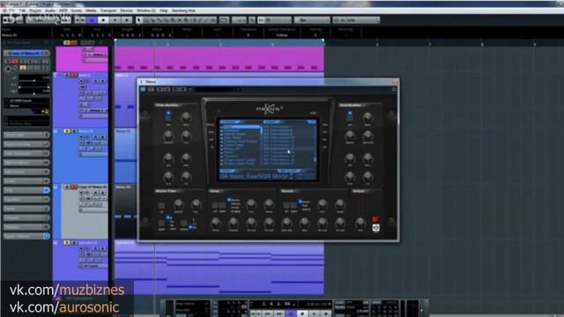Click the Delay top-right knob
Screen dimensions: 564x317
tap(269, 205)
